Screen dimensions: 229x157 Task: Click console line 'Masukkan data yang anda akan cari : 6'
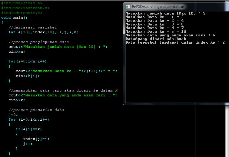tap(170, 35)
